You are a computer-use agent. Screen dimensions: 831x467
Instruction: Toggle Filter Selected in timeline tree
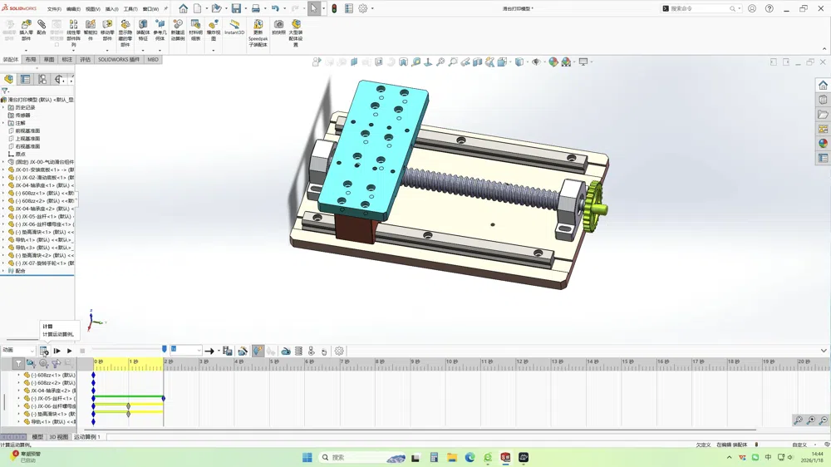pos(56,364)
